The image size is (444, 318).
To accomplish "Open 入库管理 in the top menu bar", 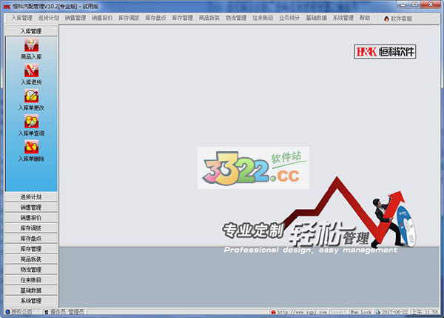I will 21,18.
